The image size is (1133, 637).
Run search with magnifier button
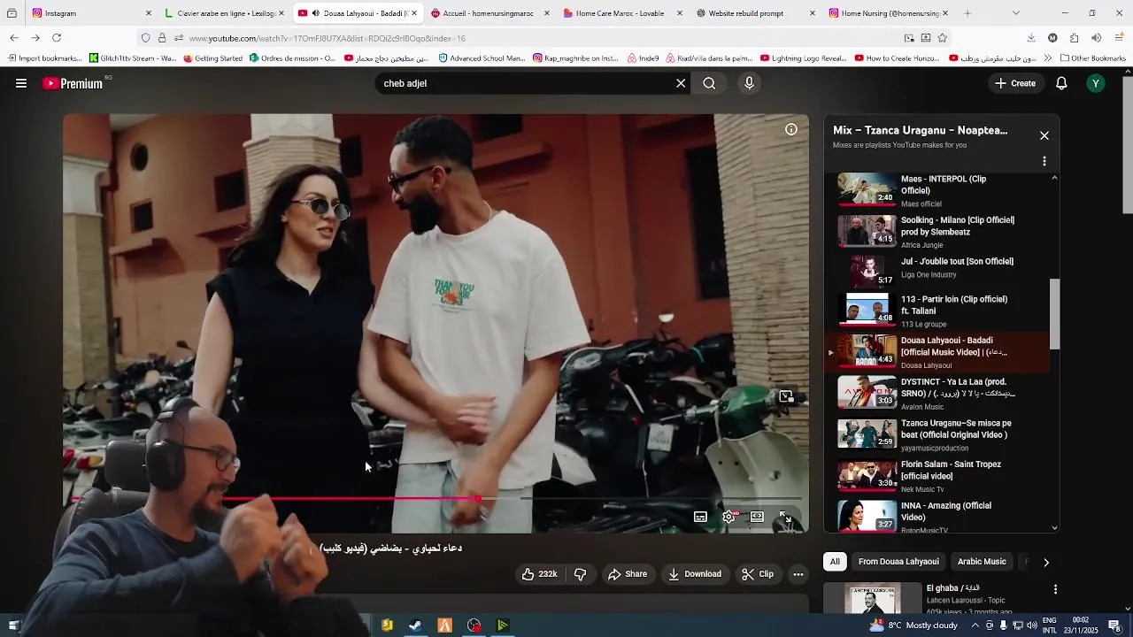[709, 83]
